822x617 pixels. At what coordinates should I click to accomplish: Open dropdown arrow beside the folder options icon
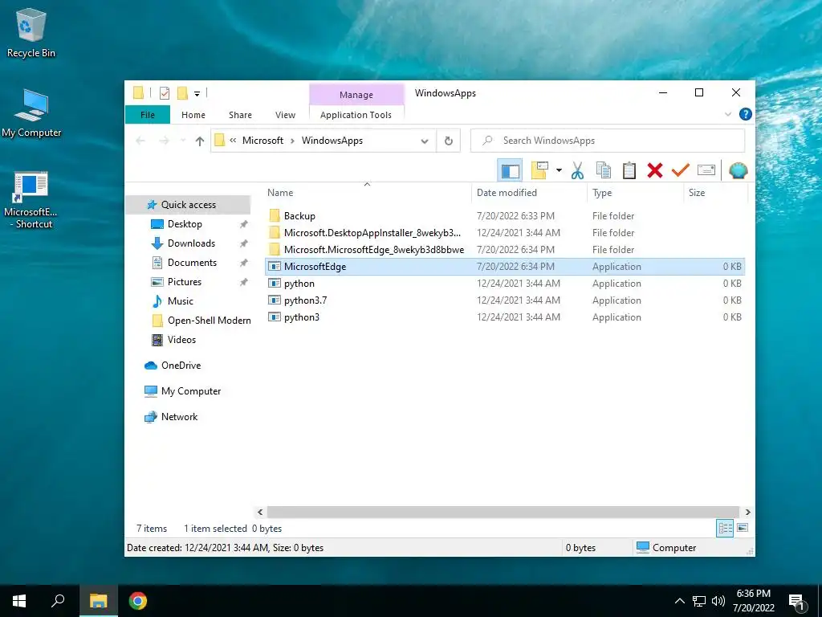click(x=559, y=170)
